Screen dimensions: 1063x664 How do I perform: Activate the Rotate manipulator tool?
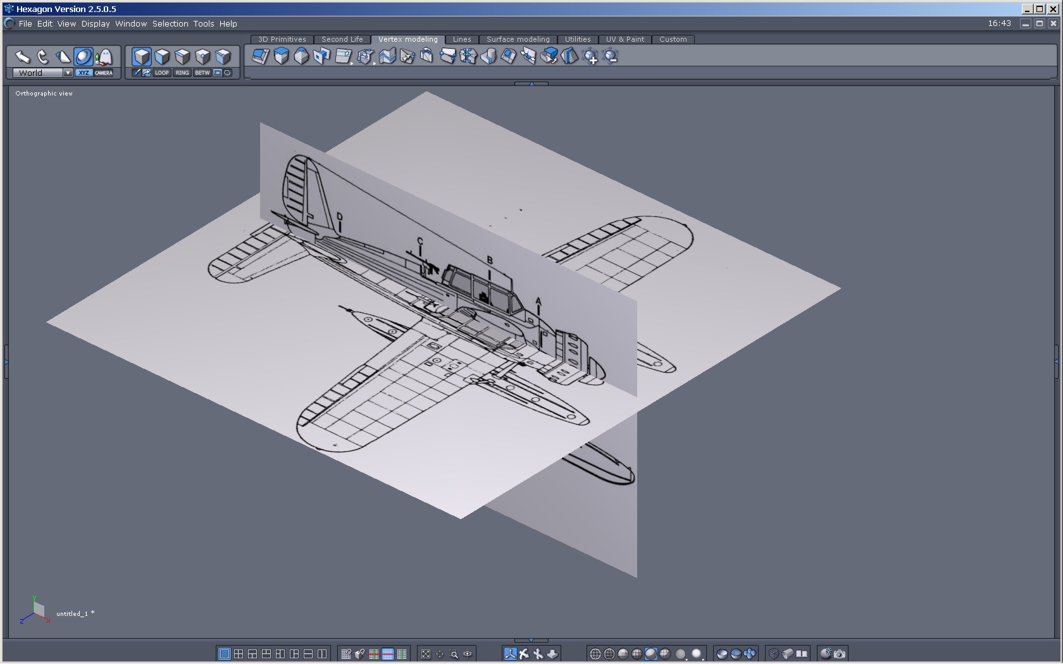pyautogui.click(x=42, y=57)
